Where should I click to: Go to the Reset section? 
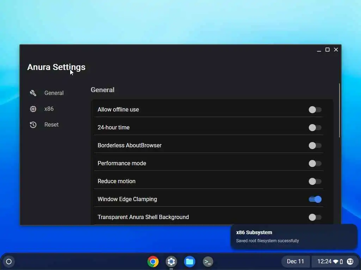pyautogui.click(x=44, y=125)
